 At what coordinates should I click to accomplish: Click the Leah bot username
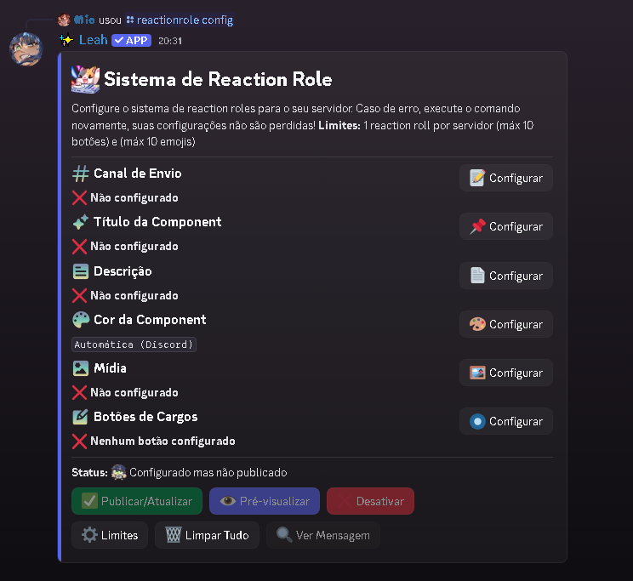point(93,40)
